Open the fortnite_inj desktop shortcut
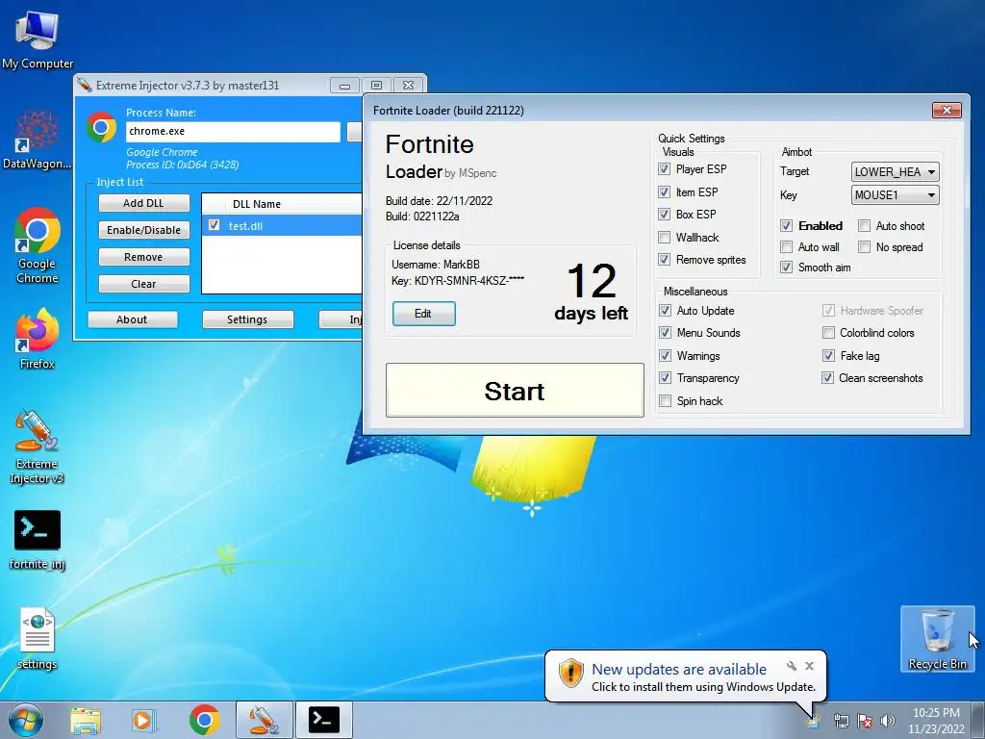Viewport: 985px width, 739px height. tap(38, 540)
